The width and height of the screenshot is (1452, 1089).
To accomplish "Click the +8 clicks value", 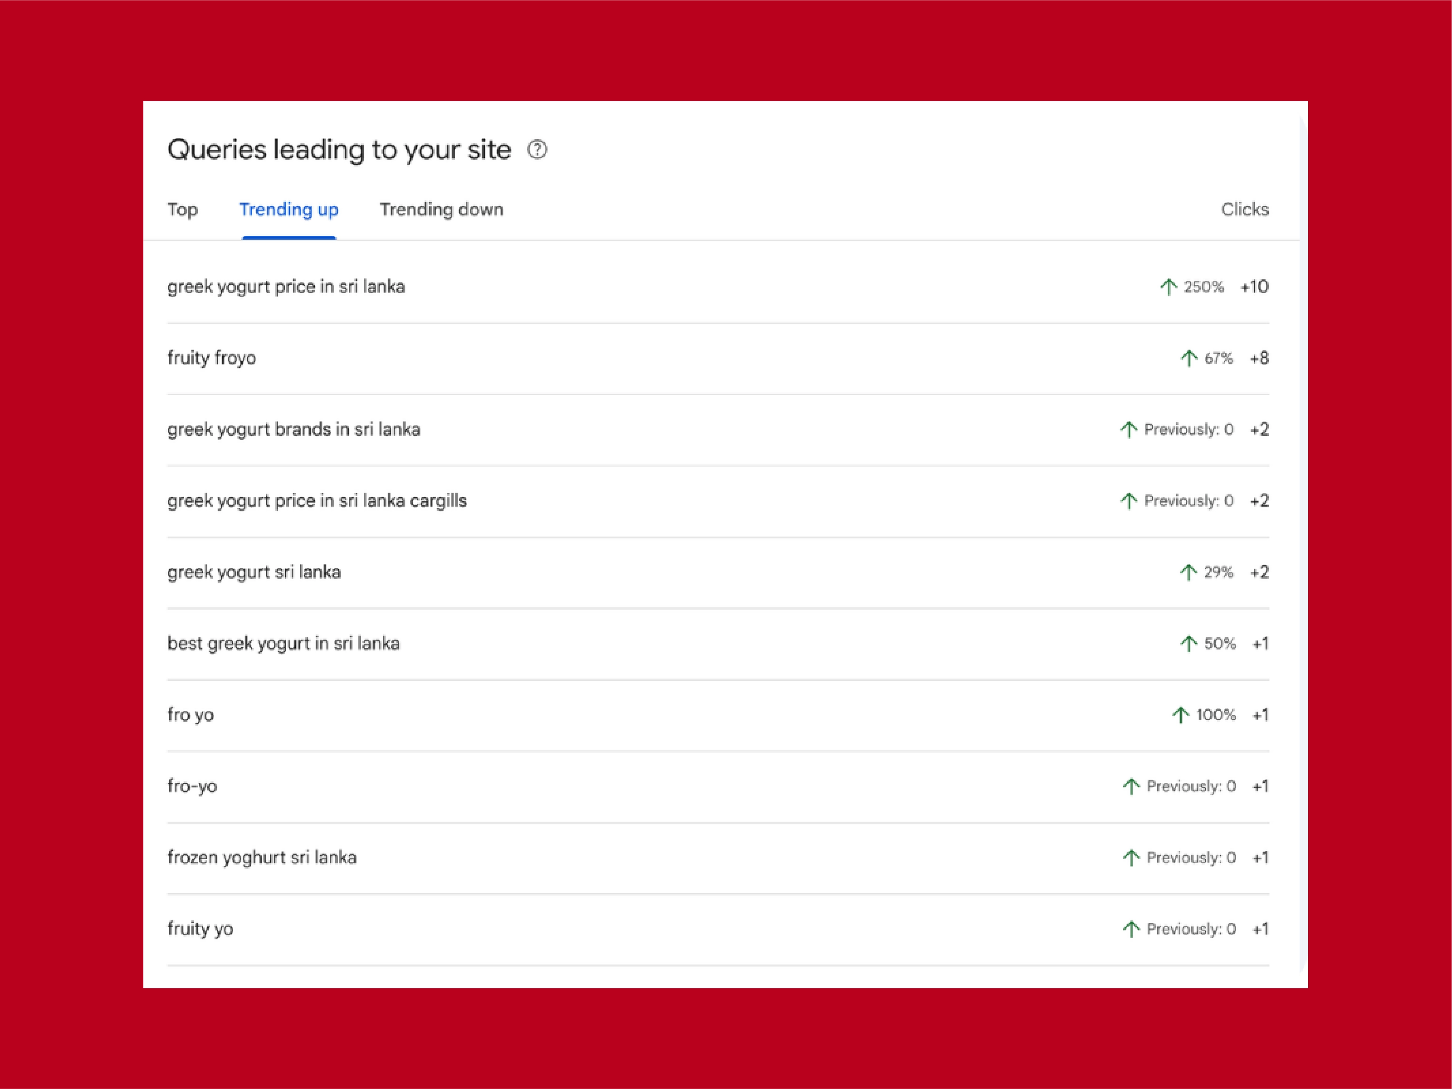I will click(x=1259, y=358).
